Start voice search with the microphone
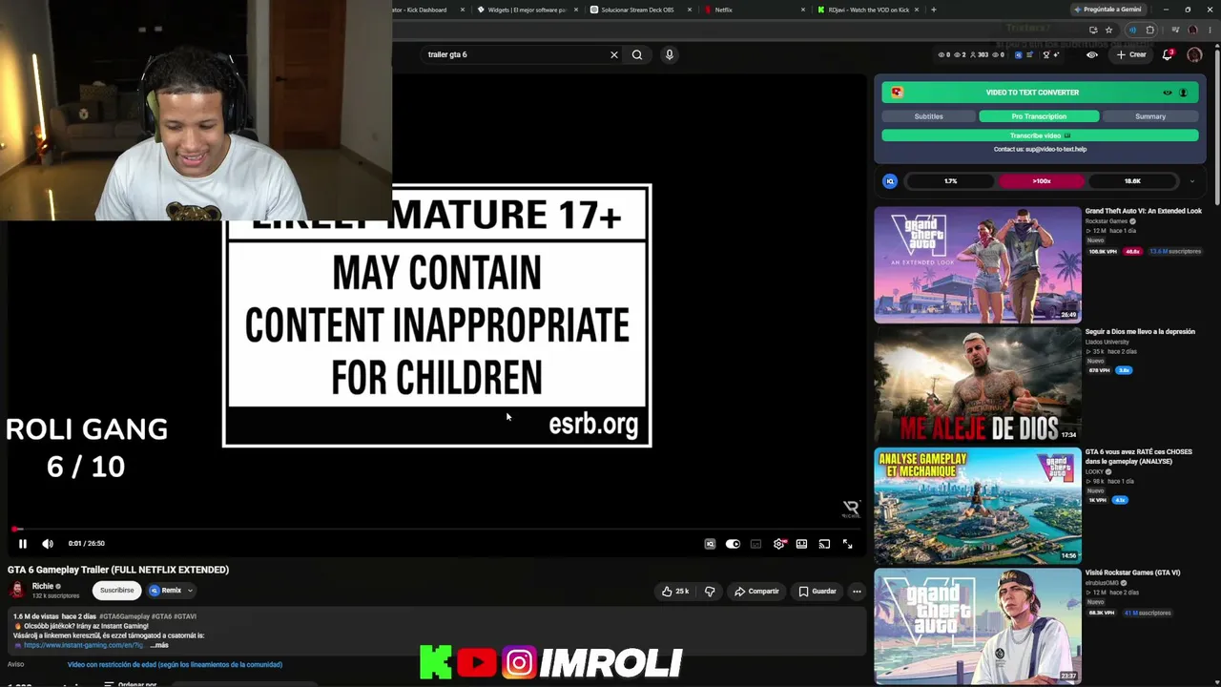 (670, 54)
